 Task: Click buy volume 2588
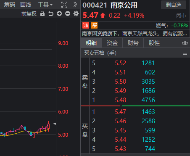click(148, 121)
